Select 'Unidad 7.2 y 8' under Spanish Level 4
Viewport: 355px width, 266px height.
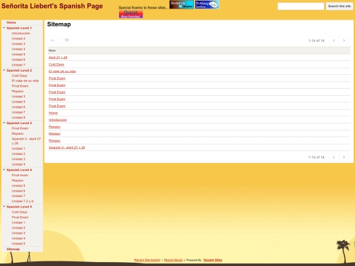[x=22, y=201]
